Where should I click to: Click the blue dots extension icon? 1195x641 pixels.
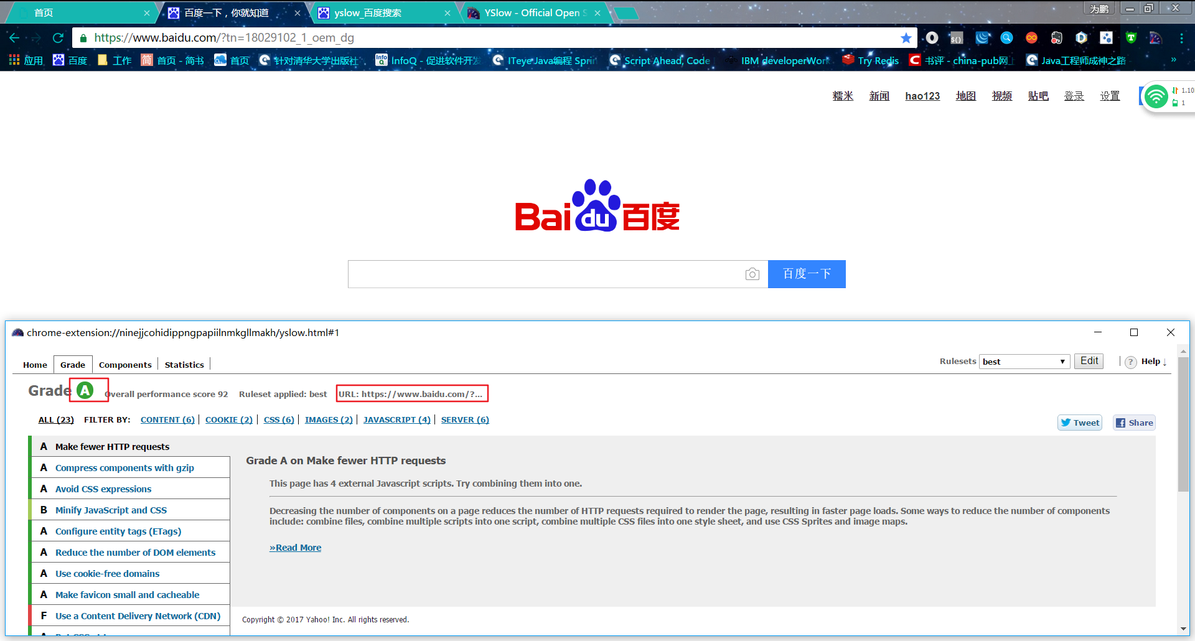[x=1106, y=38]
